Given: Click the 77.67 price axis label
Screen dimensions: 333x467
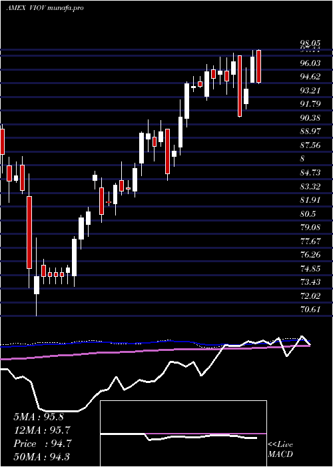Looking at the screenshot, I should [310, 242].
